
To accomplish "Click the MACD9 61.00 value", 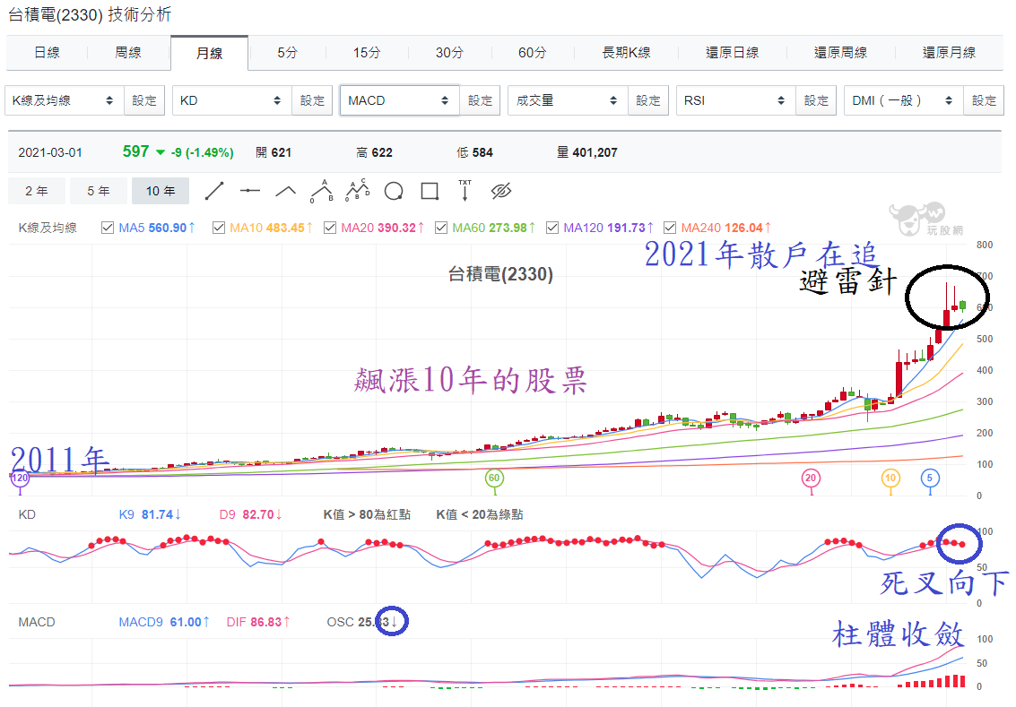I will (x=164, y=622).
